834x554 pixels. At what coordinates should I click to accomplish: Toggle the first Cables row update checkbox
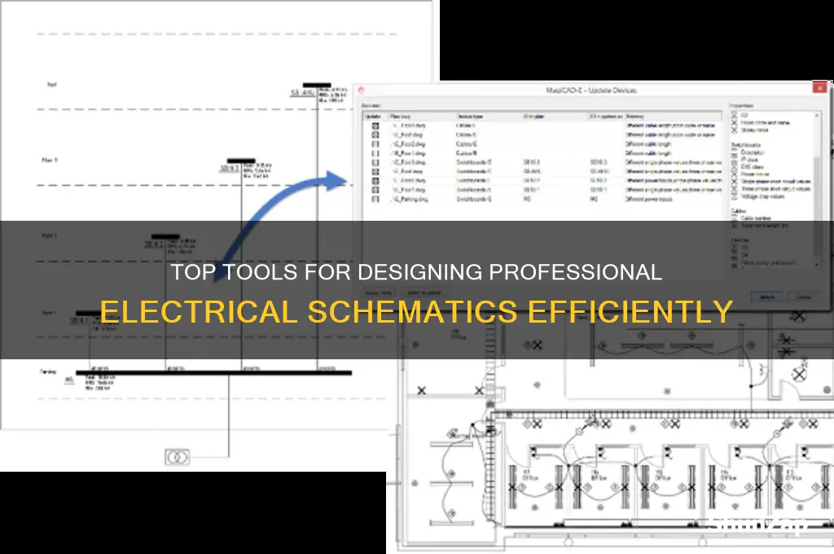[x=375, y=126]
